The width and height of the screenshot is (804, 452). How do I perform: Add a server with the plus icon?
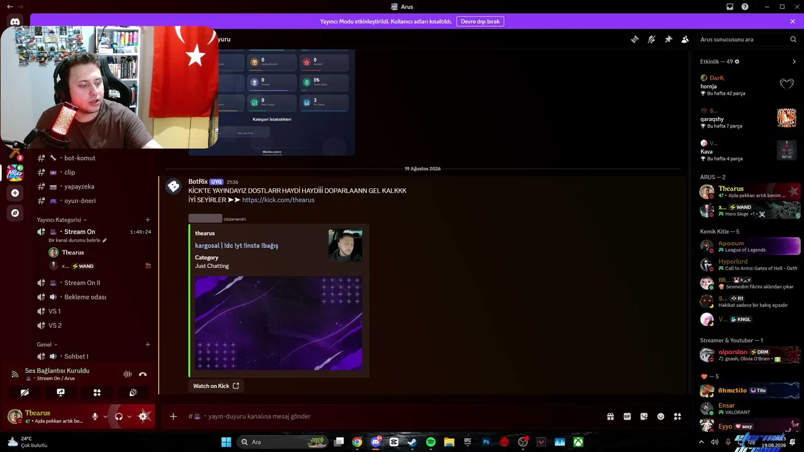click(x=15, y=193)
